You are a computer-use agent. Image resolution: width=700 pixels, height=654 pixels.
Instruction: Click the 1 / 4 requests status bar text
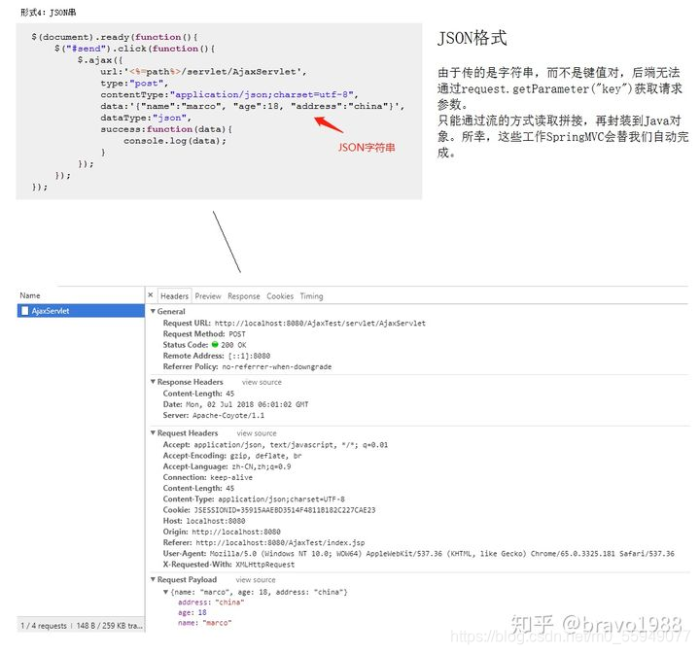(x=44, y=626)
